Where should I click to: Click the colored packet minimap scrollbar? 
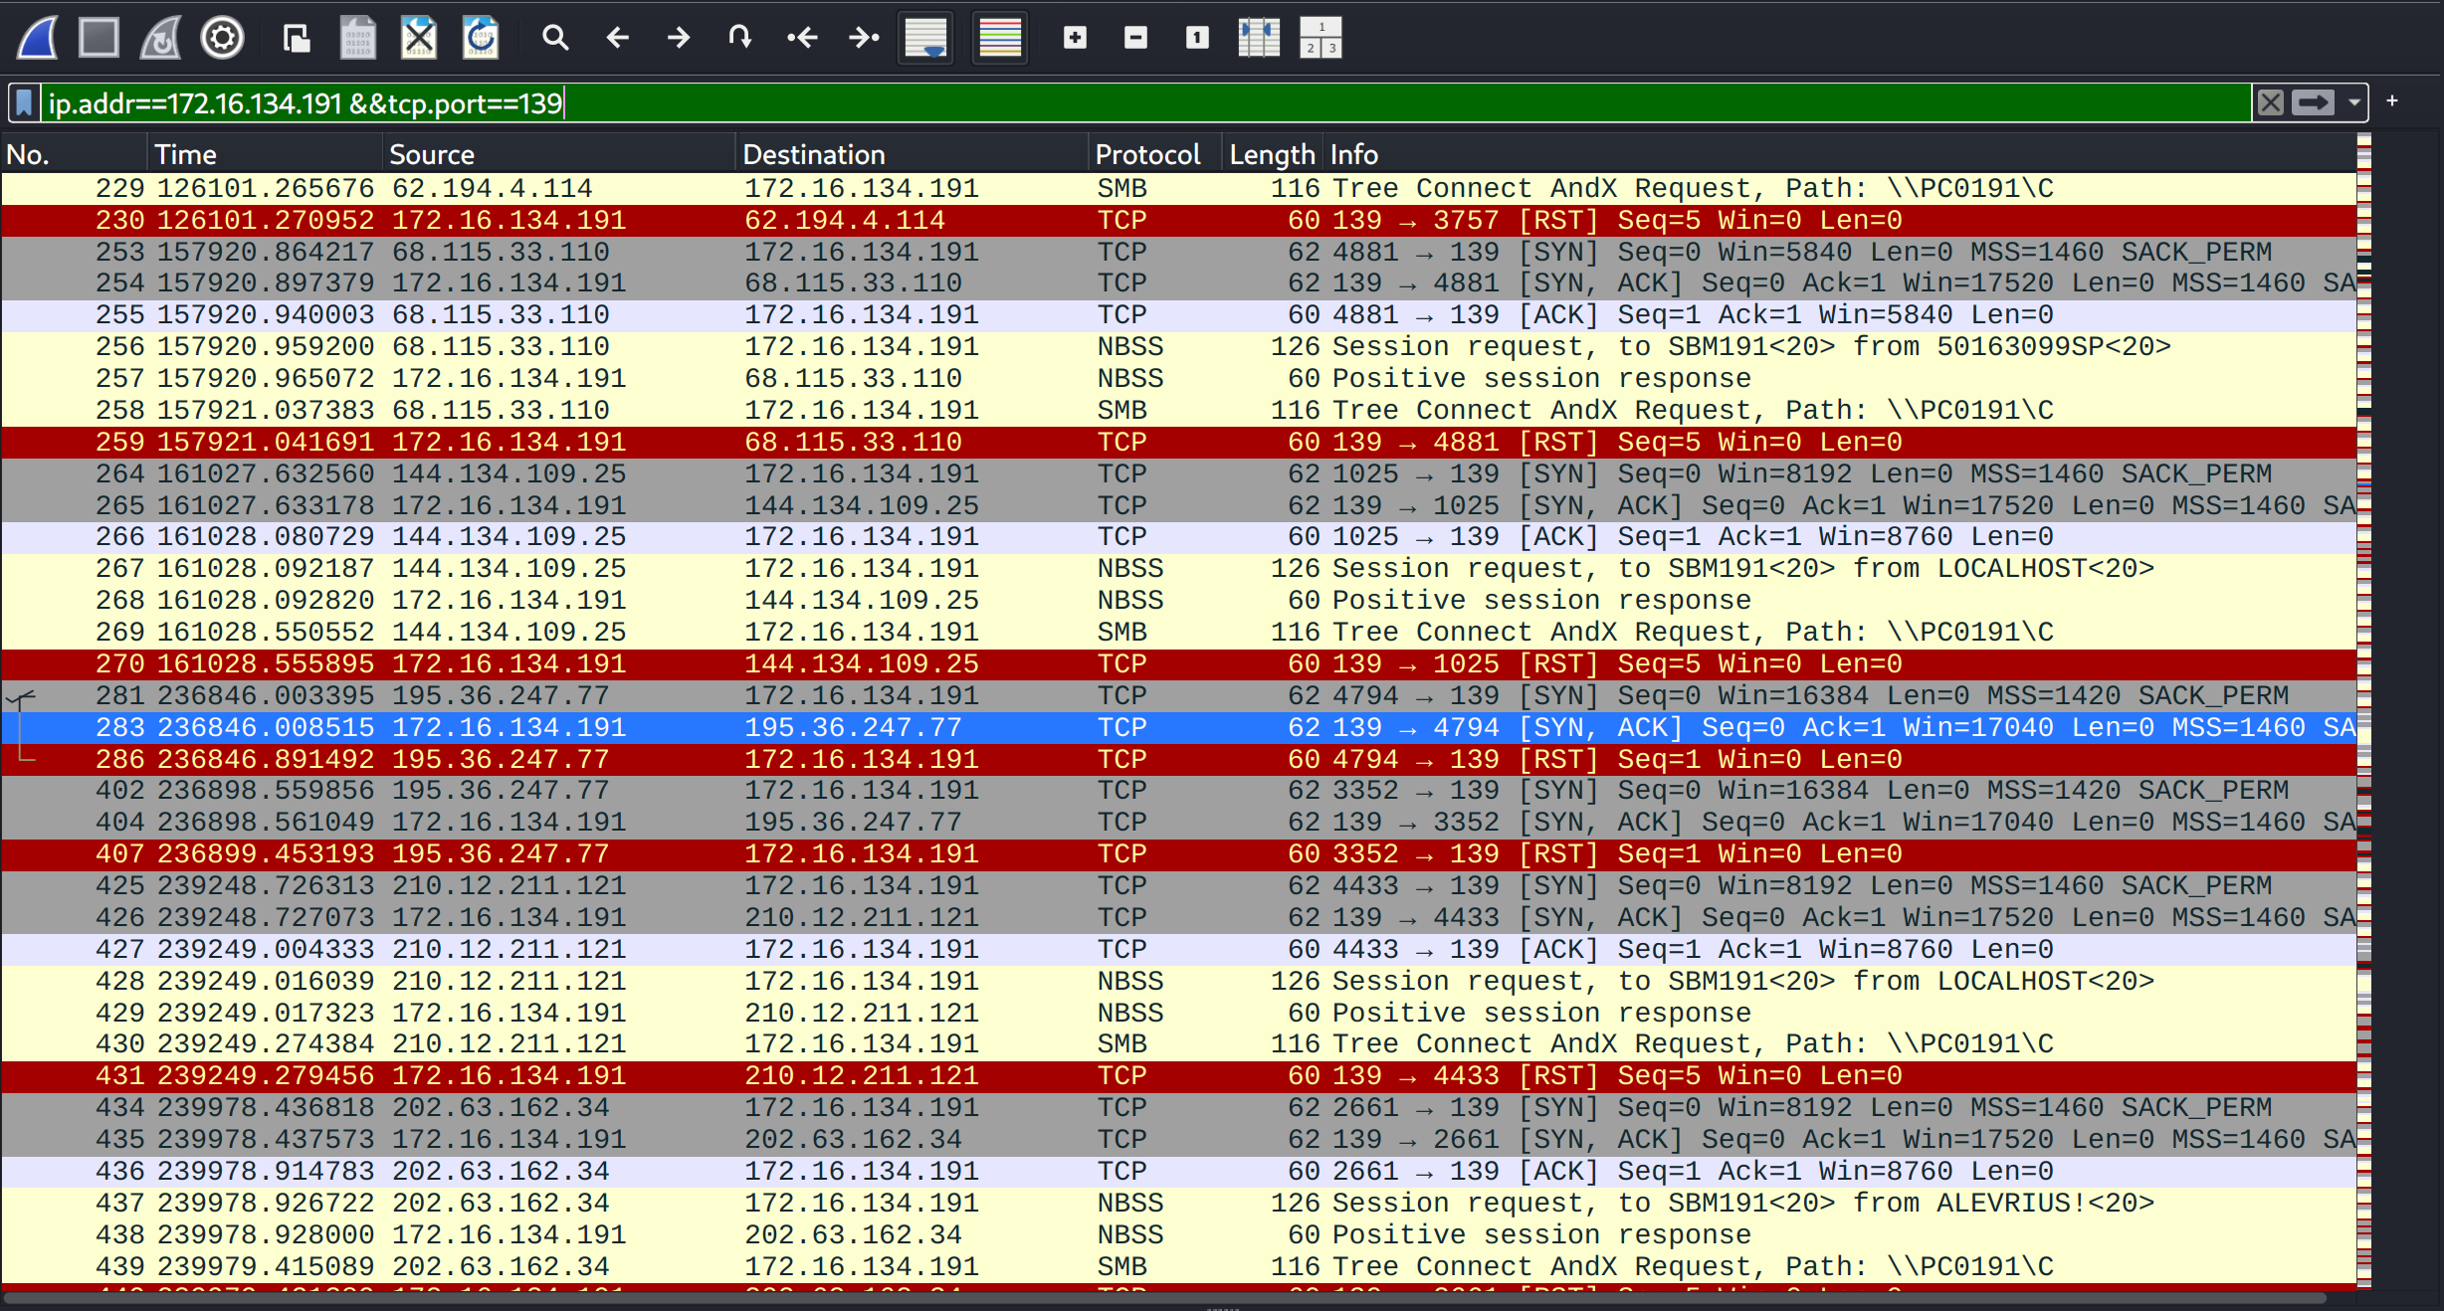(2364, 696)
